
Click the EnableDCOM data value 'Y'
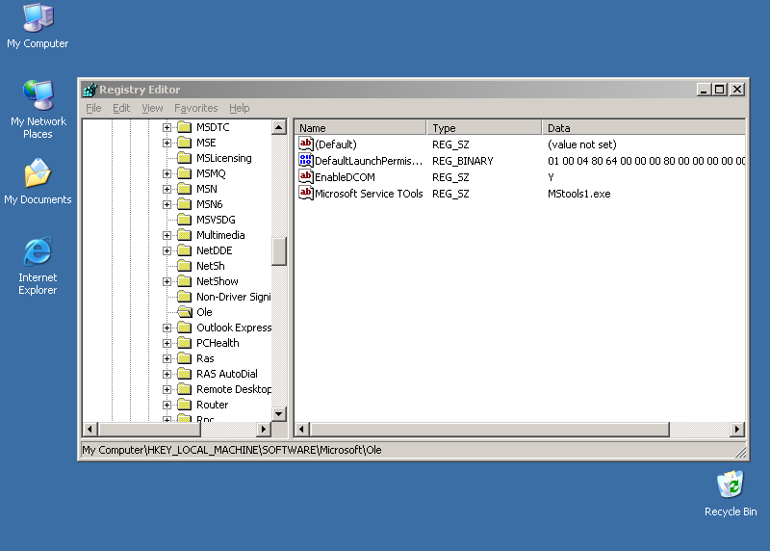[551, 177]
